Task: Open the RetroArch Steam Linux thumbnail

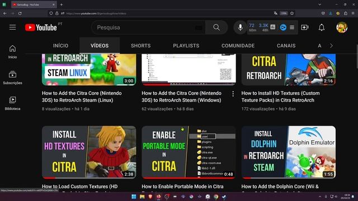Action: 89,69
